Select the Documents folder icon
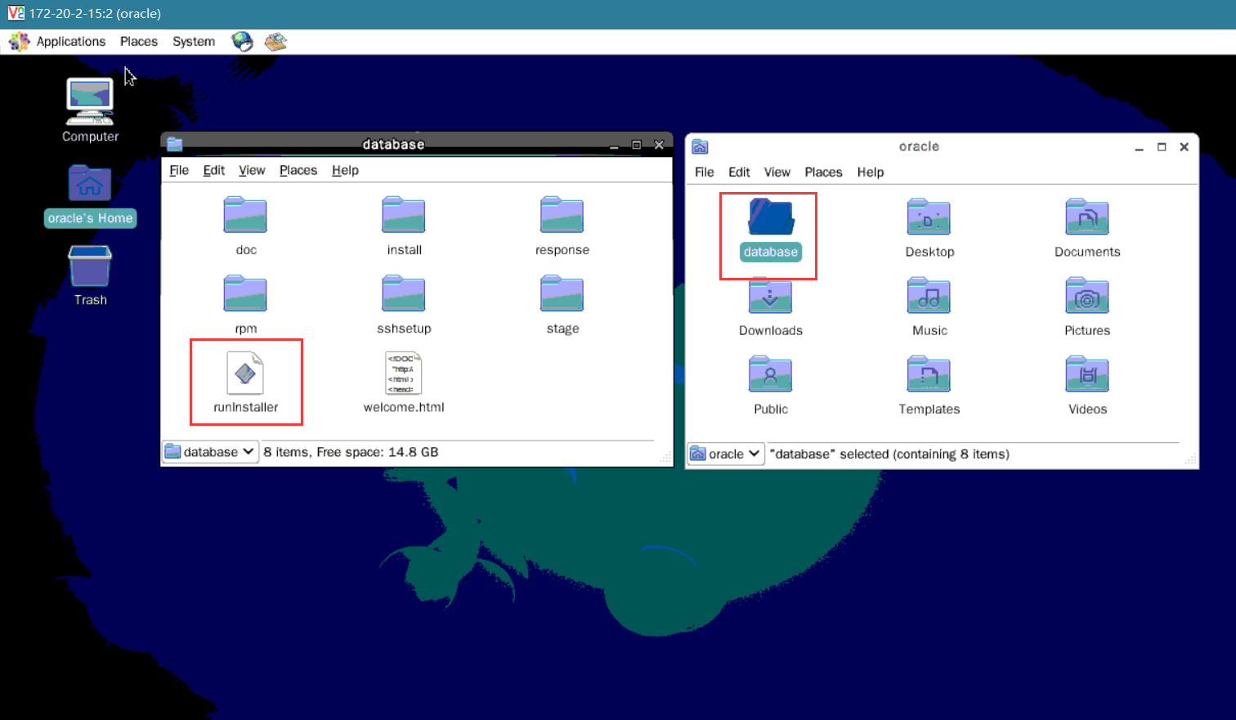The image size is (1236, 720). tap(1087, 217)
